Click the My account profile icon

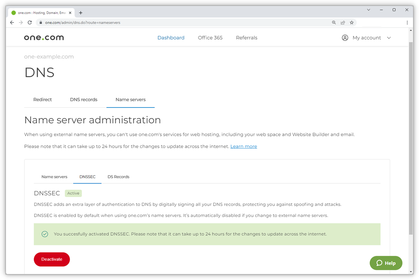click(345, 38)
